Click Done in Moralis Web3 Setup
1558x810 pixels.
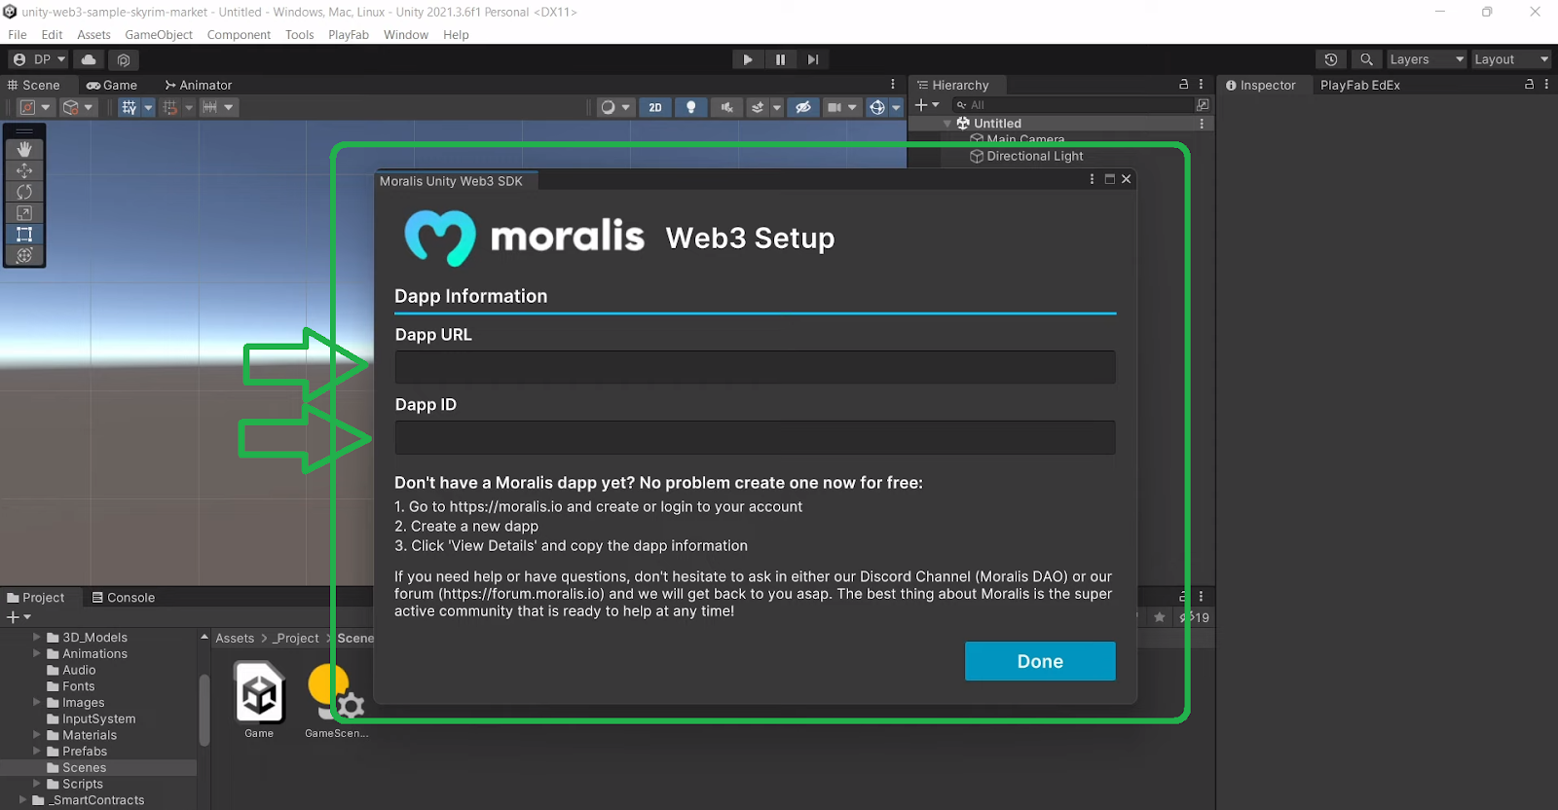(x=1040, y=661)
